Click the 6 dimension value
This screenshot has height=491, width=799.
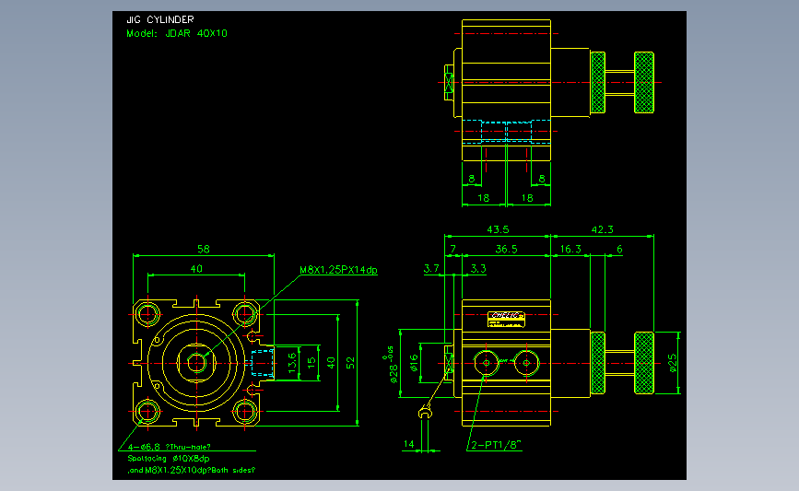(619, 249)
